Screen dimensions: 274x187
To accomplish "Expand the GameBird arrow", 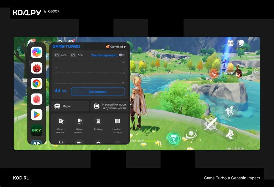I will [125, 47].
